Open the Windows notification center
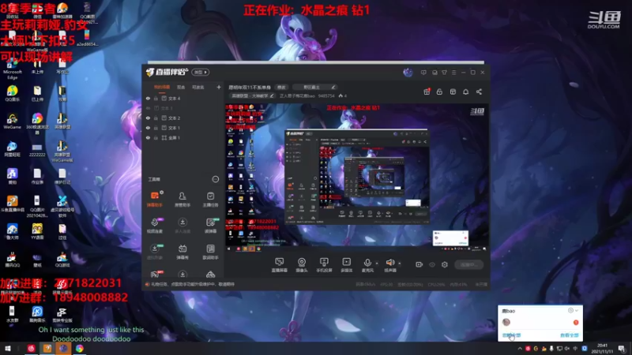Image resolution: width=632 pixels, height=355 pixels. [x=622, y=349]
